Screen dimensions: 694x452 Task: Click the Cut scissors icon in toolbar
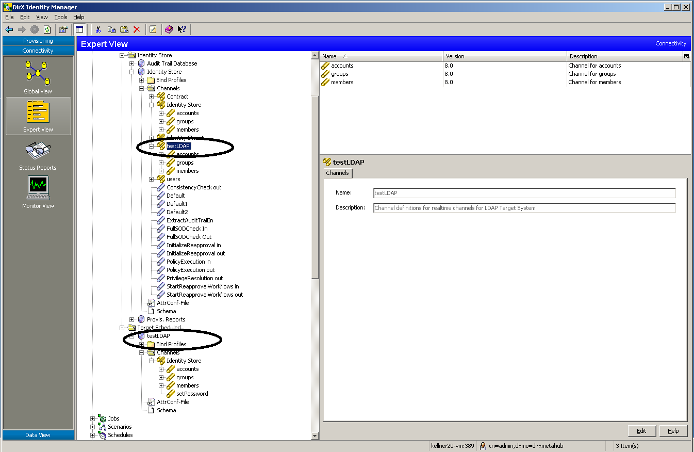tap(98, 29)
